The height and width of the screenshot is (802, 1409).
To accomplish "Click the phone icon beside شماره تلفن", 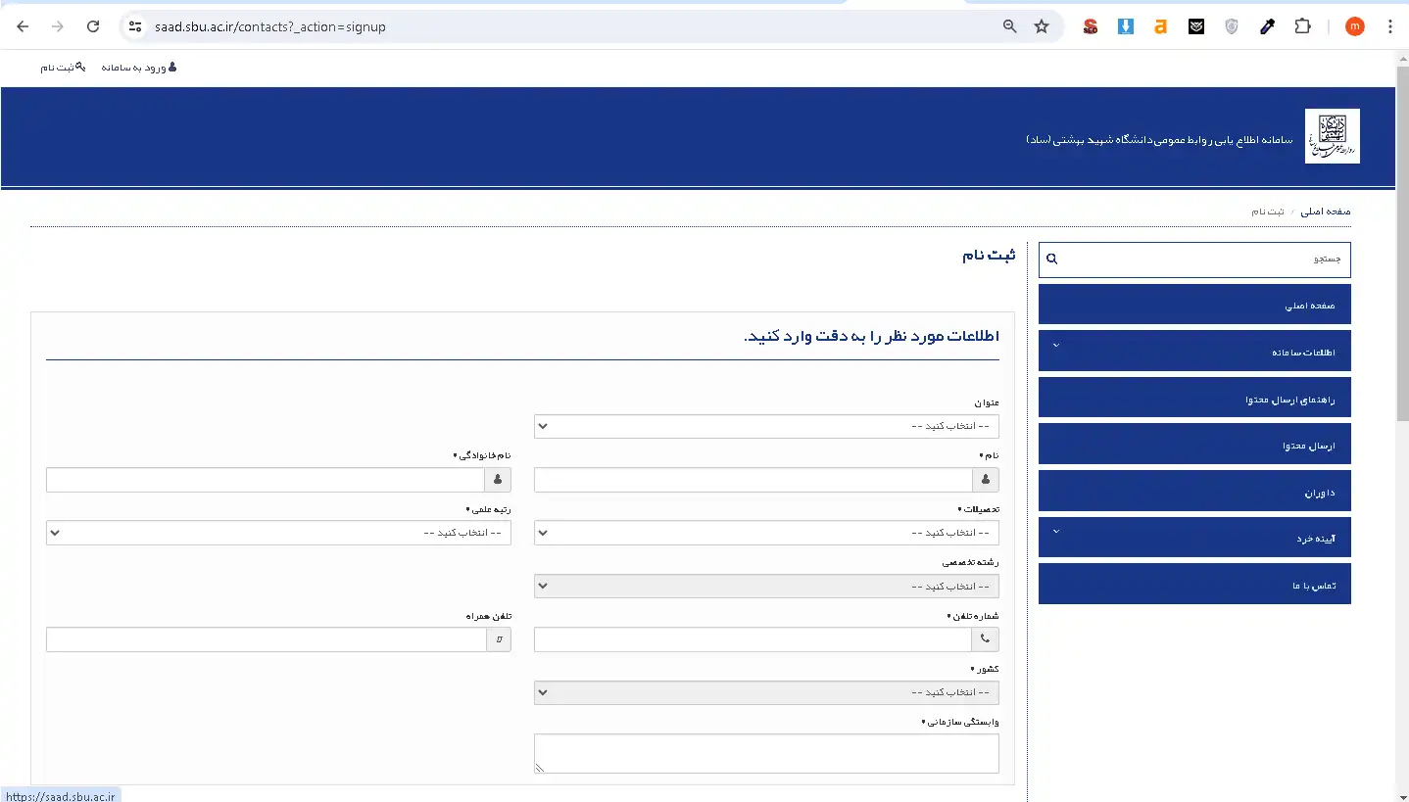I will point(986,639).
